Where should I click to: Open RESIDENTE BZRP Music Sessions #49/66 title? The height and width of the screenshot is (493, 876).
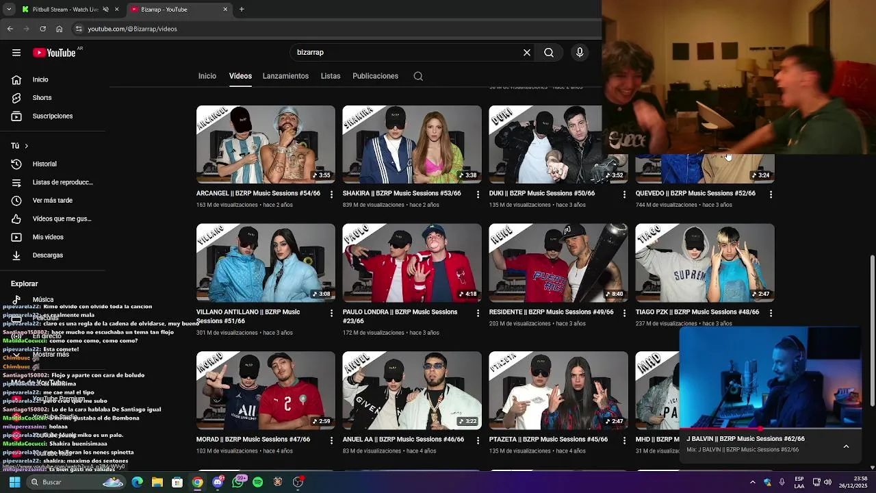(x=551, y=312)
